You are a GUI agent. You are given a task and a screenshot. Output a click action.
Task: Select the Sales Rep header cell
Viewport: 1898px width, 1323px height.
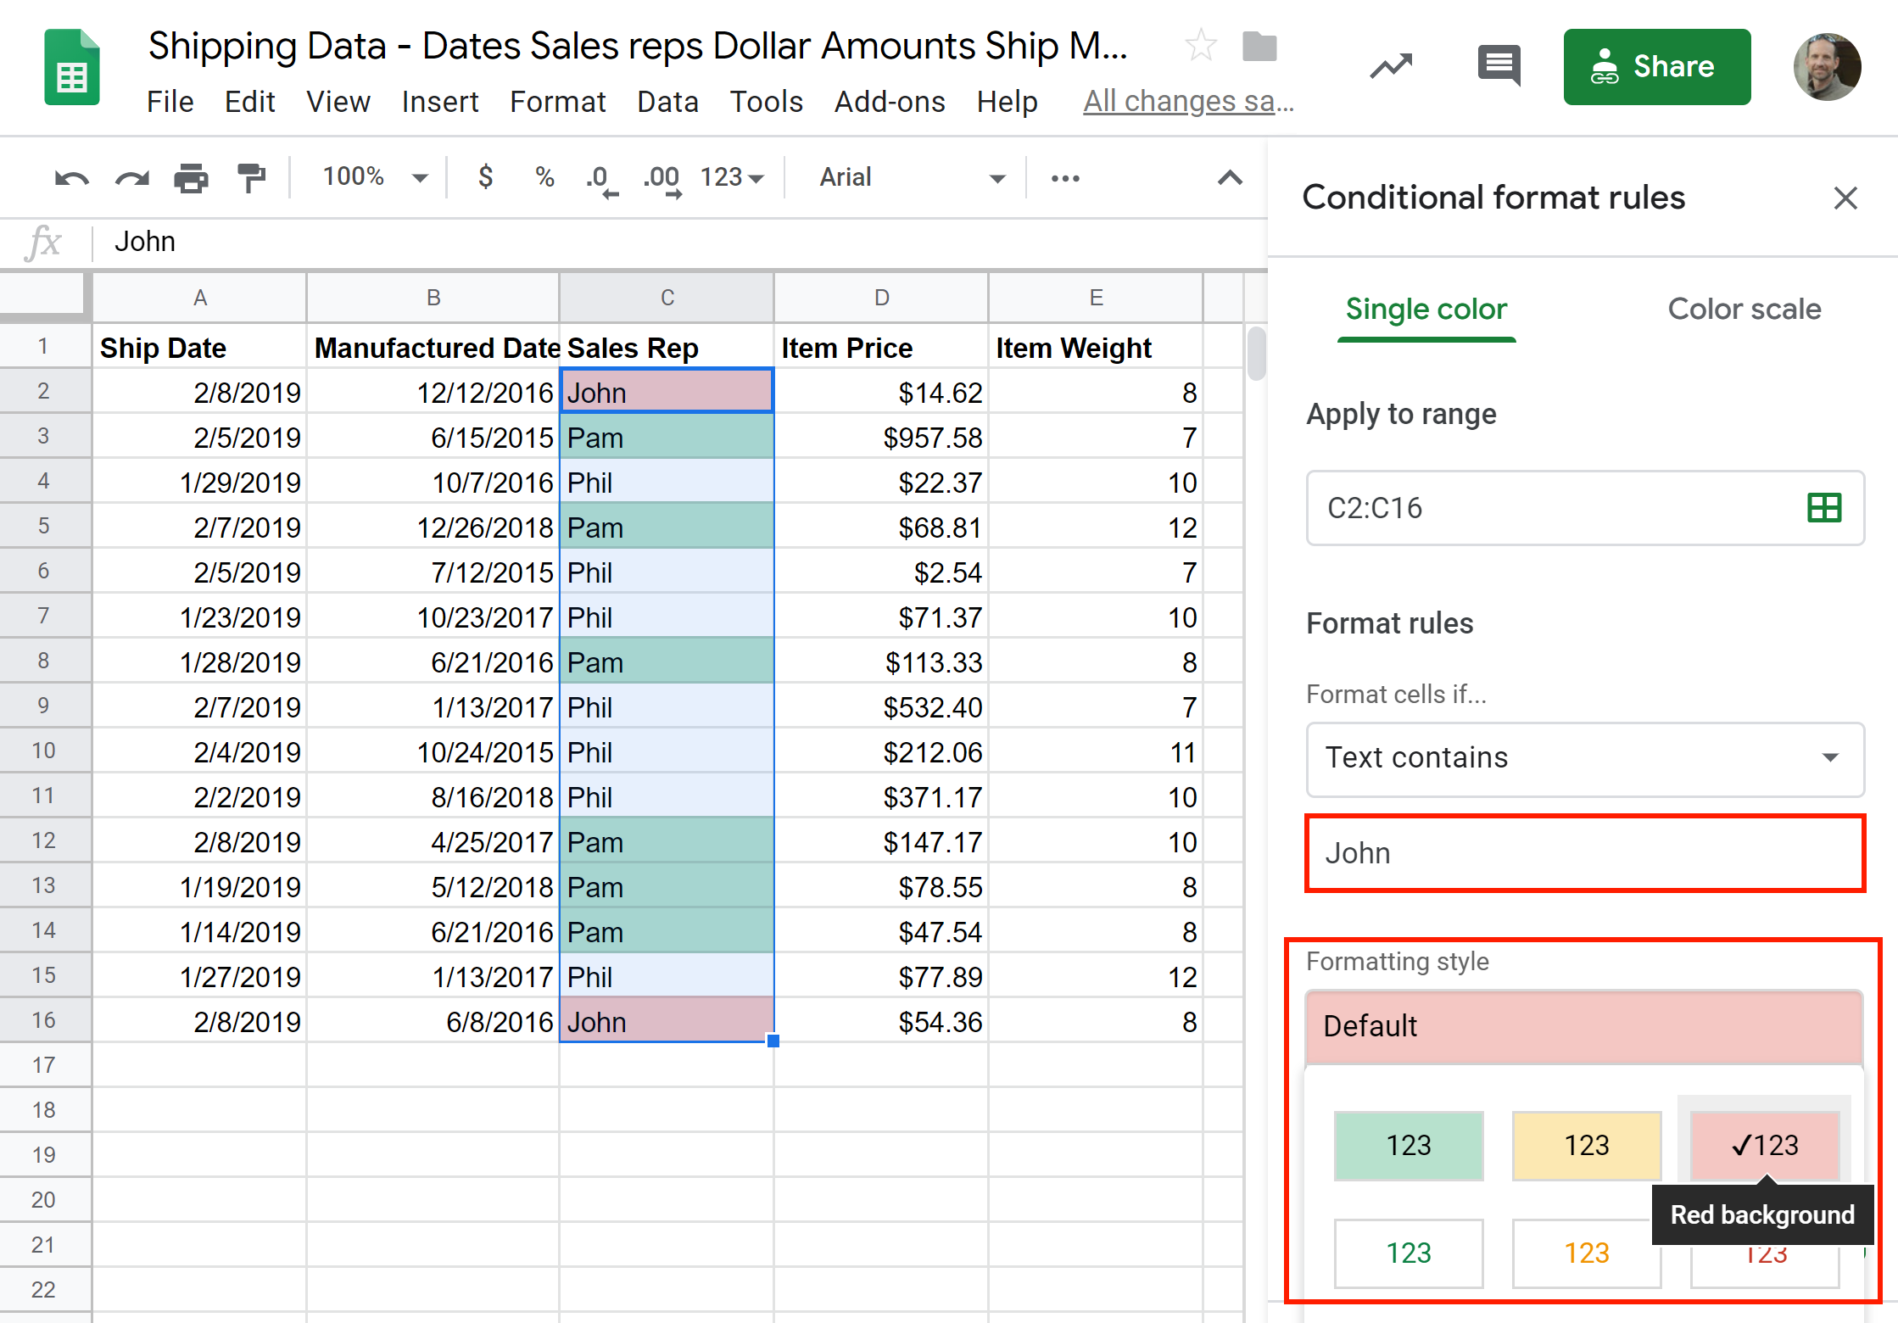[667, 348]
